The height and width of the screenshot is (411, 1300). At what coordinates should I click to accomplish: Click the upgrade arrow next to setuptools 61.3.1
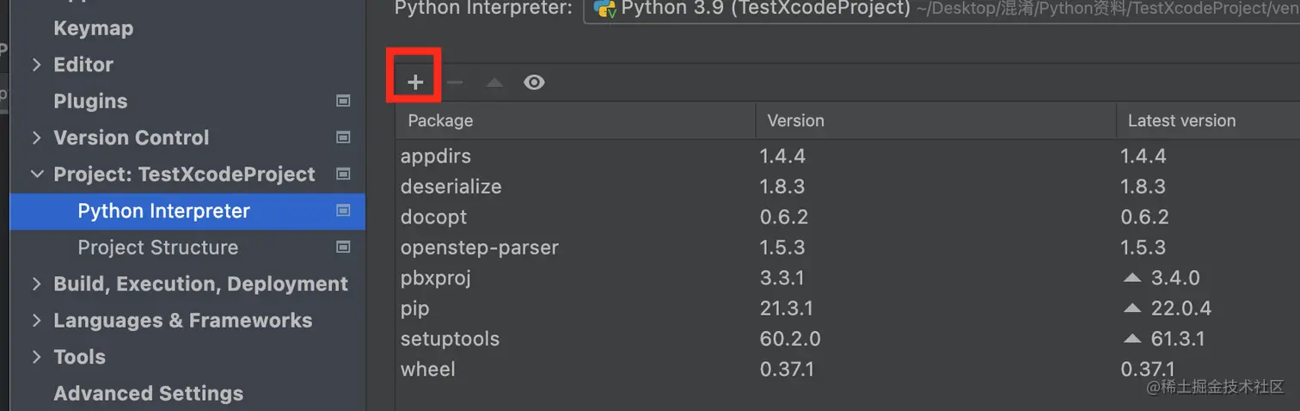click(x=1132, y=339)
